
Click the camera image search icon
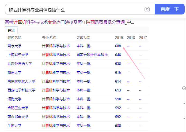click(x=147, y=9)
